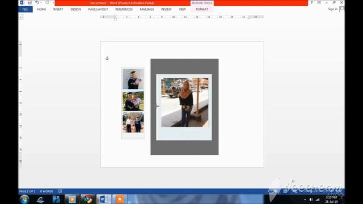Click the Word taskbar button
The width and height of the screenshot is (363, 204).
tap(104, 199)
